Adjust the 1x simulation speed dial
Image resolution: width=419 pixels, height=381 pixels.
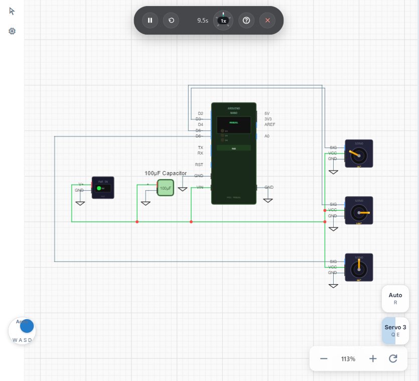coord(223,21)
